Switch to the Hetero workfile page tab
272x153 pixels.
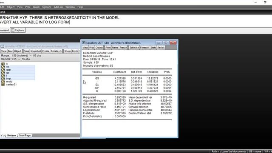[x=11, y=136]
